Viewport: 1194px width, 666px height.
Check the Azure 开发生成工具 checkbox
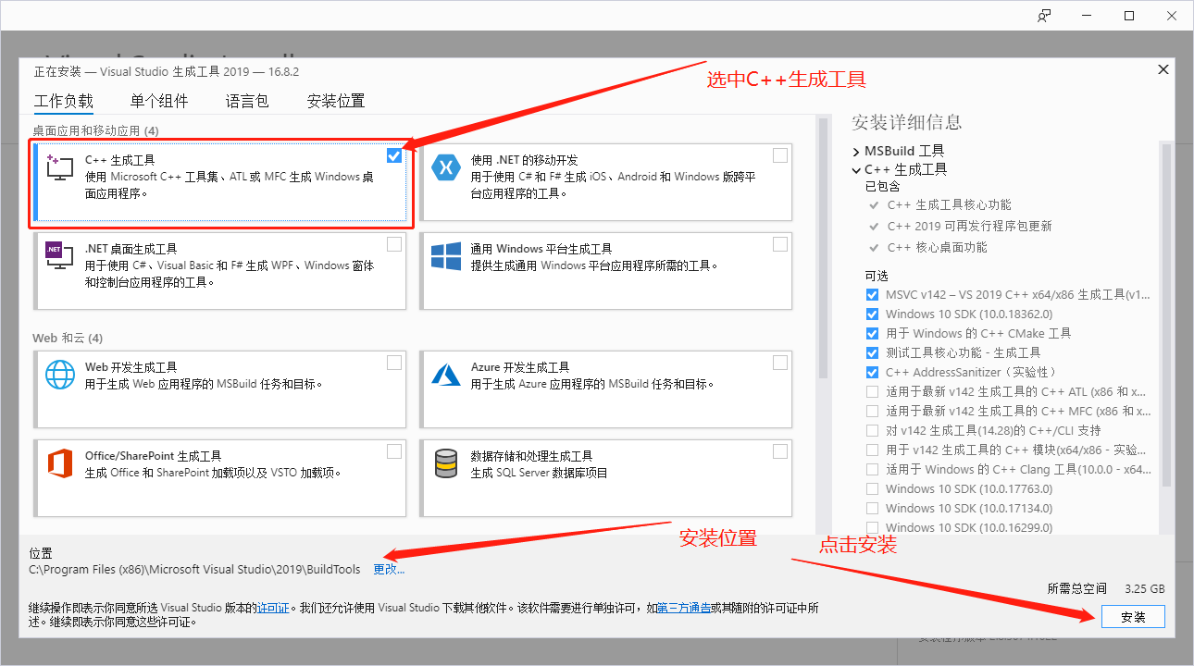780,363
